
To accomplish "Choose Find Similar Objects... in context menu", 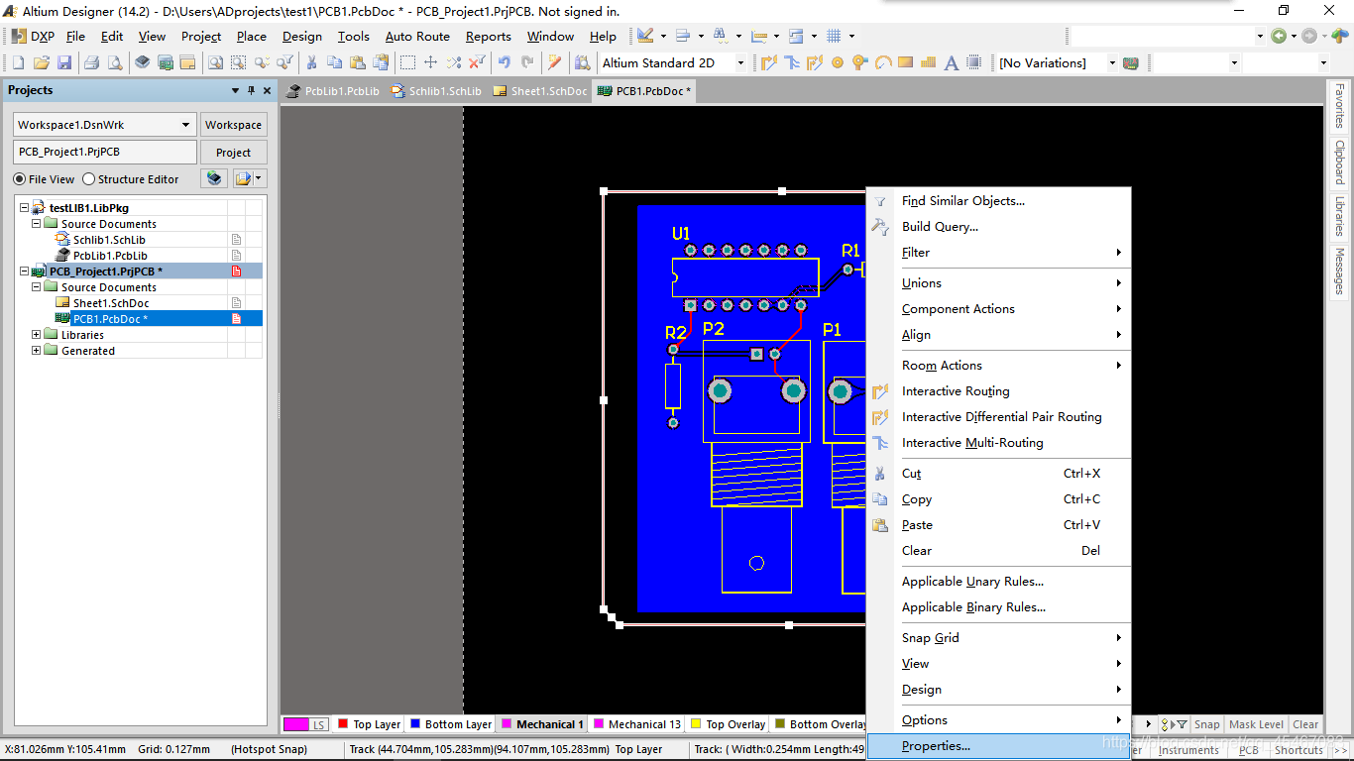I will (999, 201).
